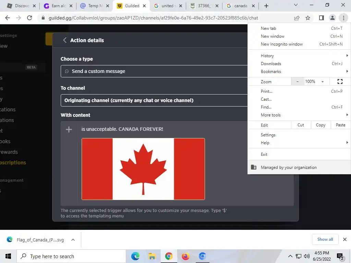Click the plus icon in content editor
351x263 pixels.
(69, 129)
